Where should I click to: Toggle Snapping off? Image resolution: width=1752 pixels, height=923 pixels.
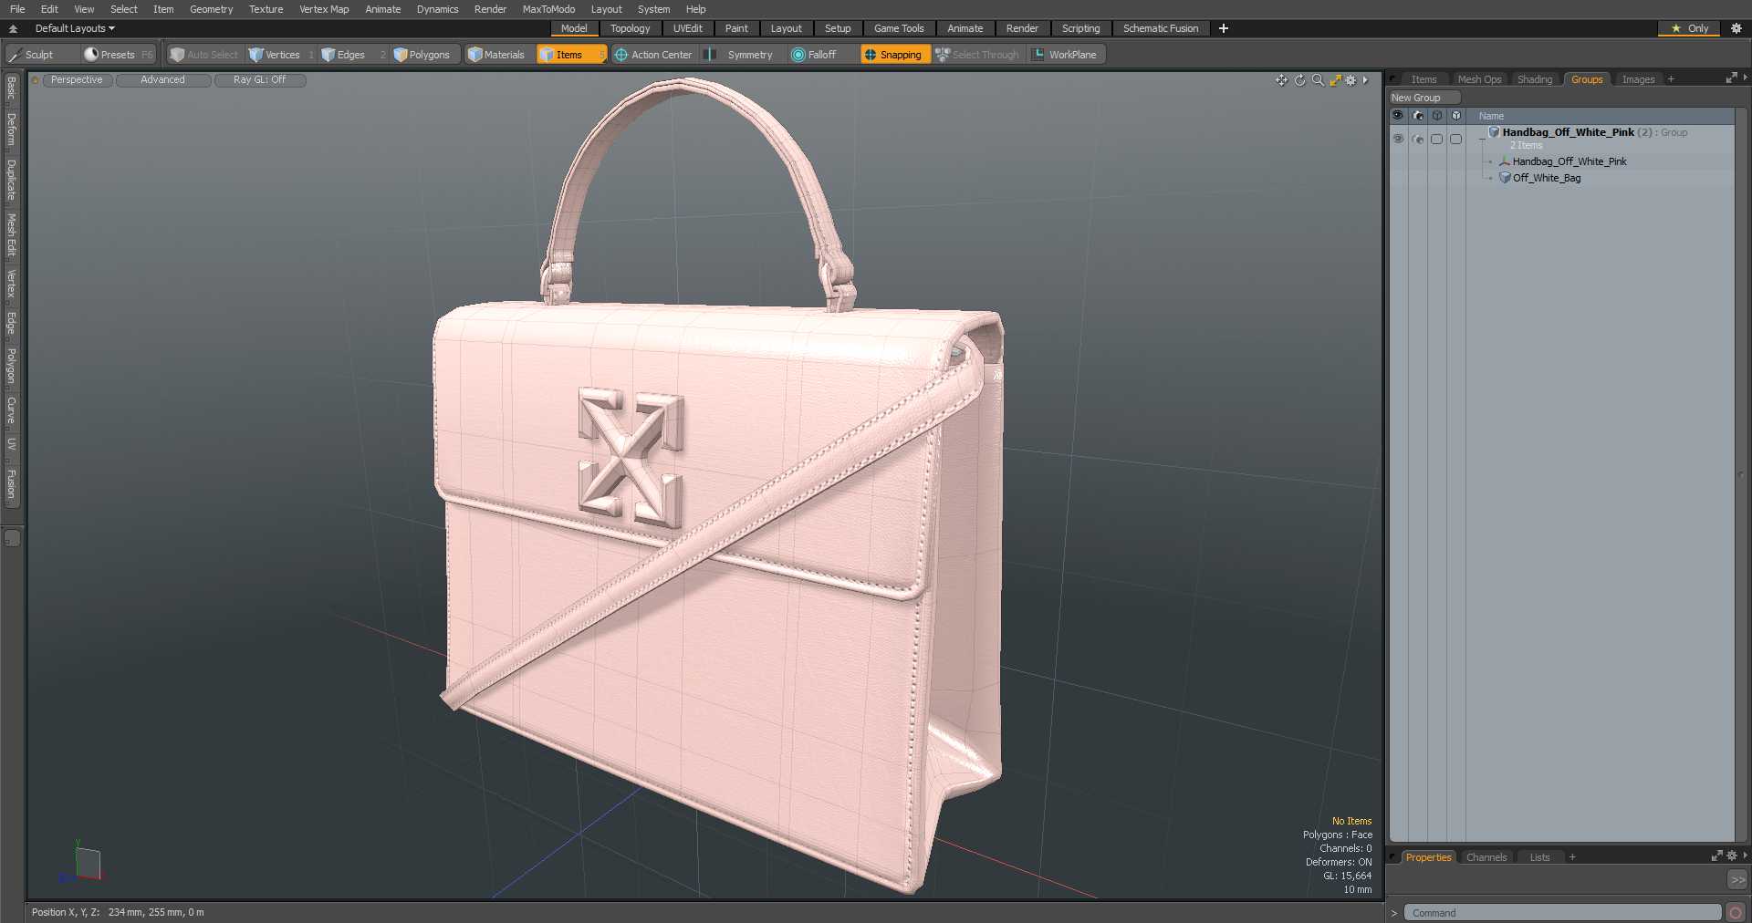click(895, 55)
